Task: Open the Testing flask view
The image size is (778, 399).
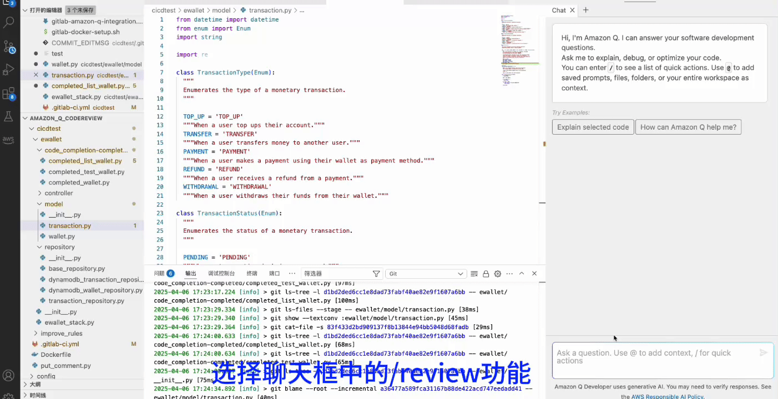Action: [9, 116]
